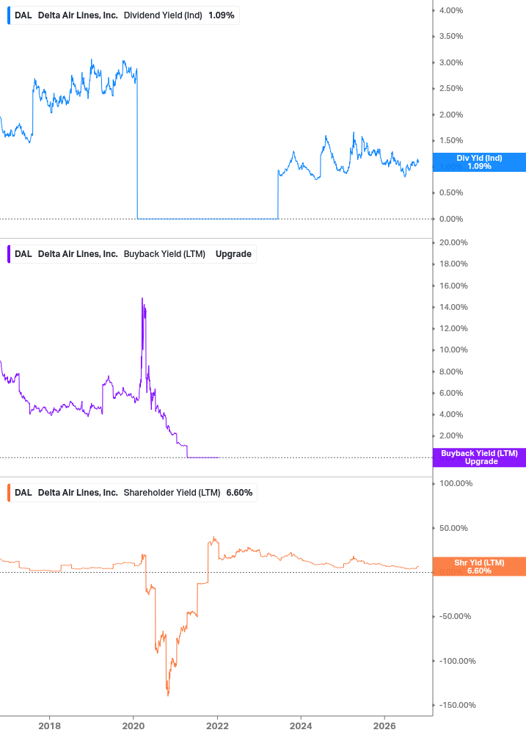Click the 10.00% buyback axis label

coord(453,350)
